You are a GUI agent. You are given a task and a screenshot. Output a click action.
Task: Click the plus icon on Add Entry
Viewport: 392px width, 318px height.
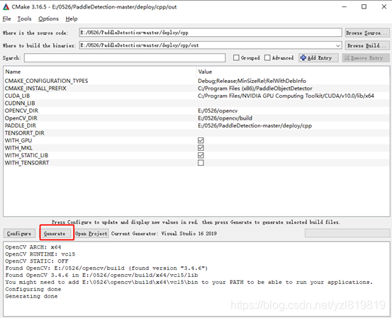[x=303, y=57]
